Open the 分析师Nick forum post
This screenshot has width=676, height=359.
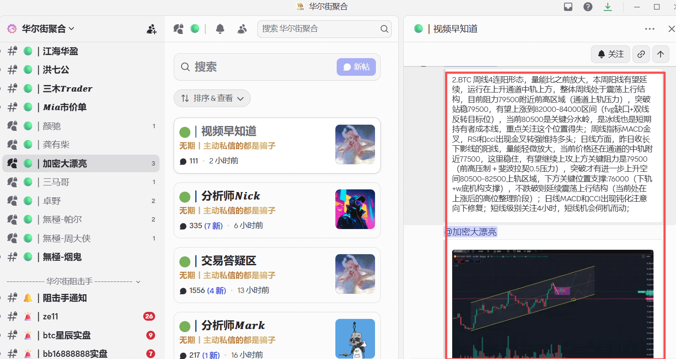pyautogui.click(x=277, y=210)
